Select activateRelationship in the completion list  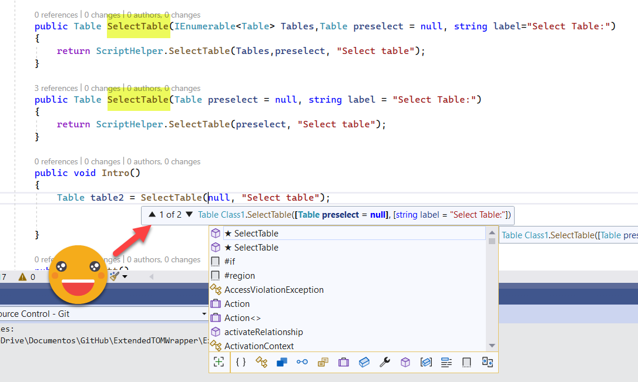tap(263, 332)
